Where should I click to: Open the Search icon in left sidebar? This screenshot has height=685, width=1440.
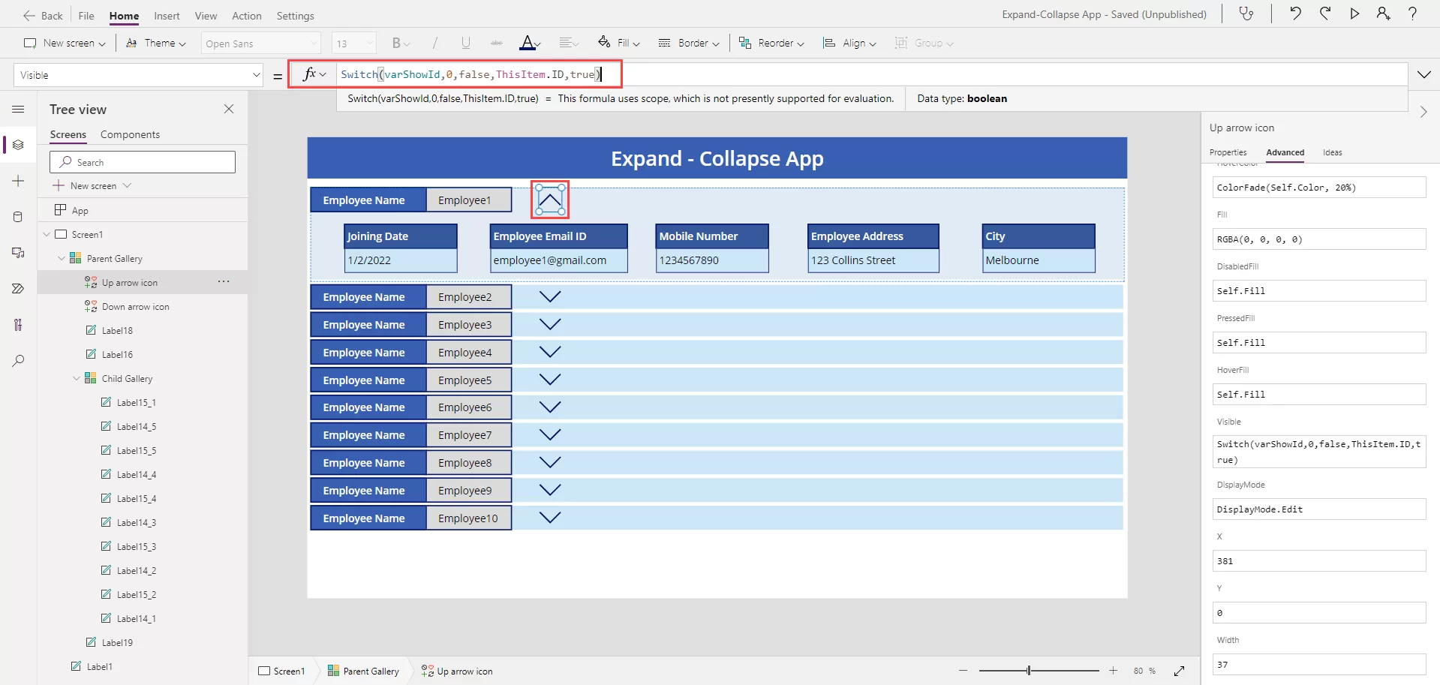(x=19, y=361)
